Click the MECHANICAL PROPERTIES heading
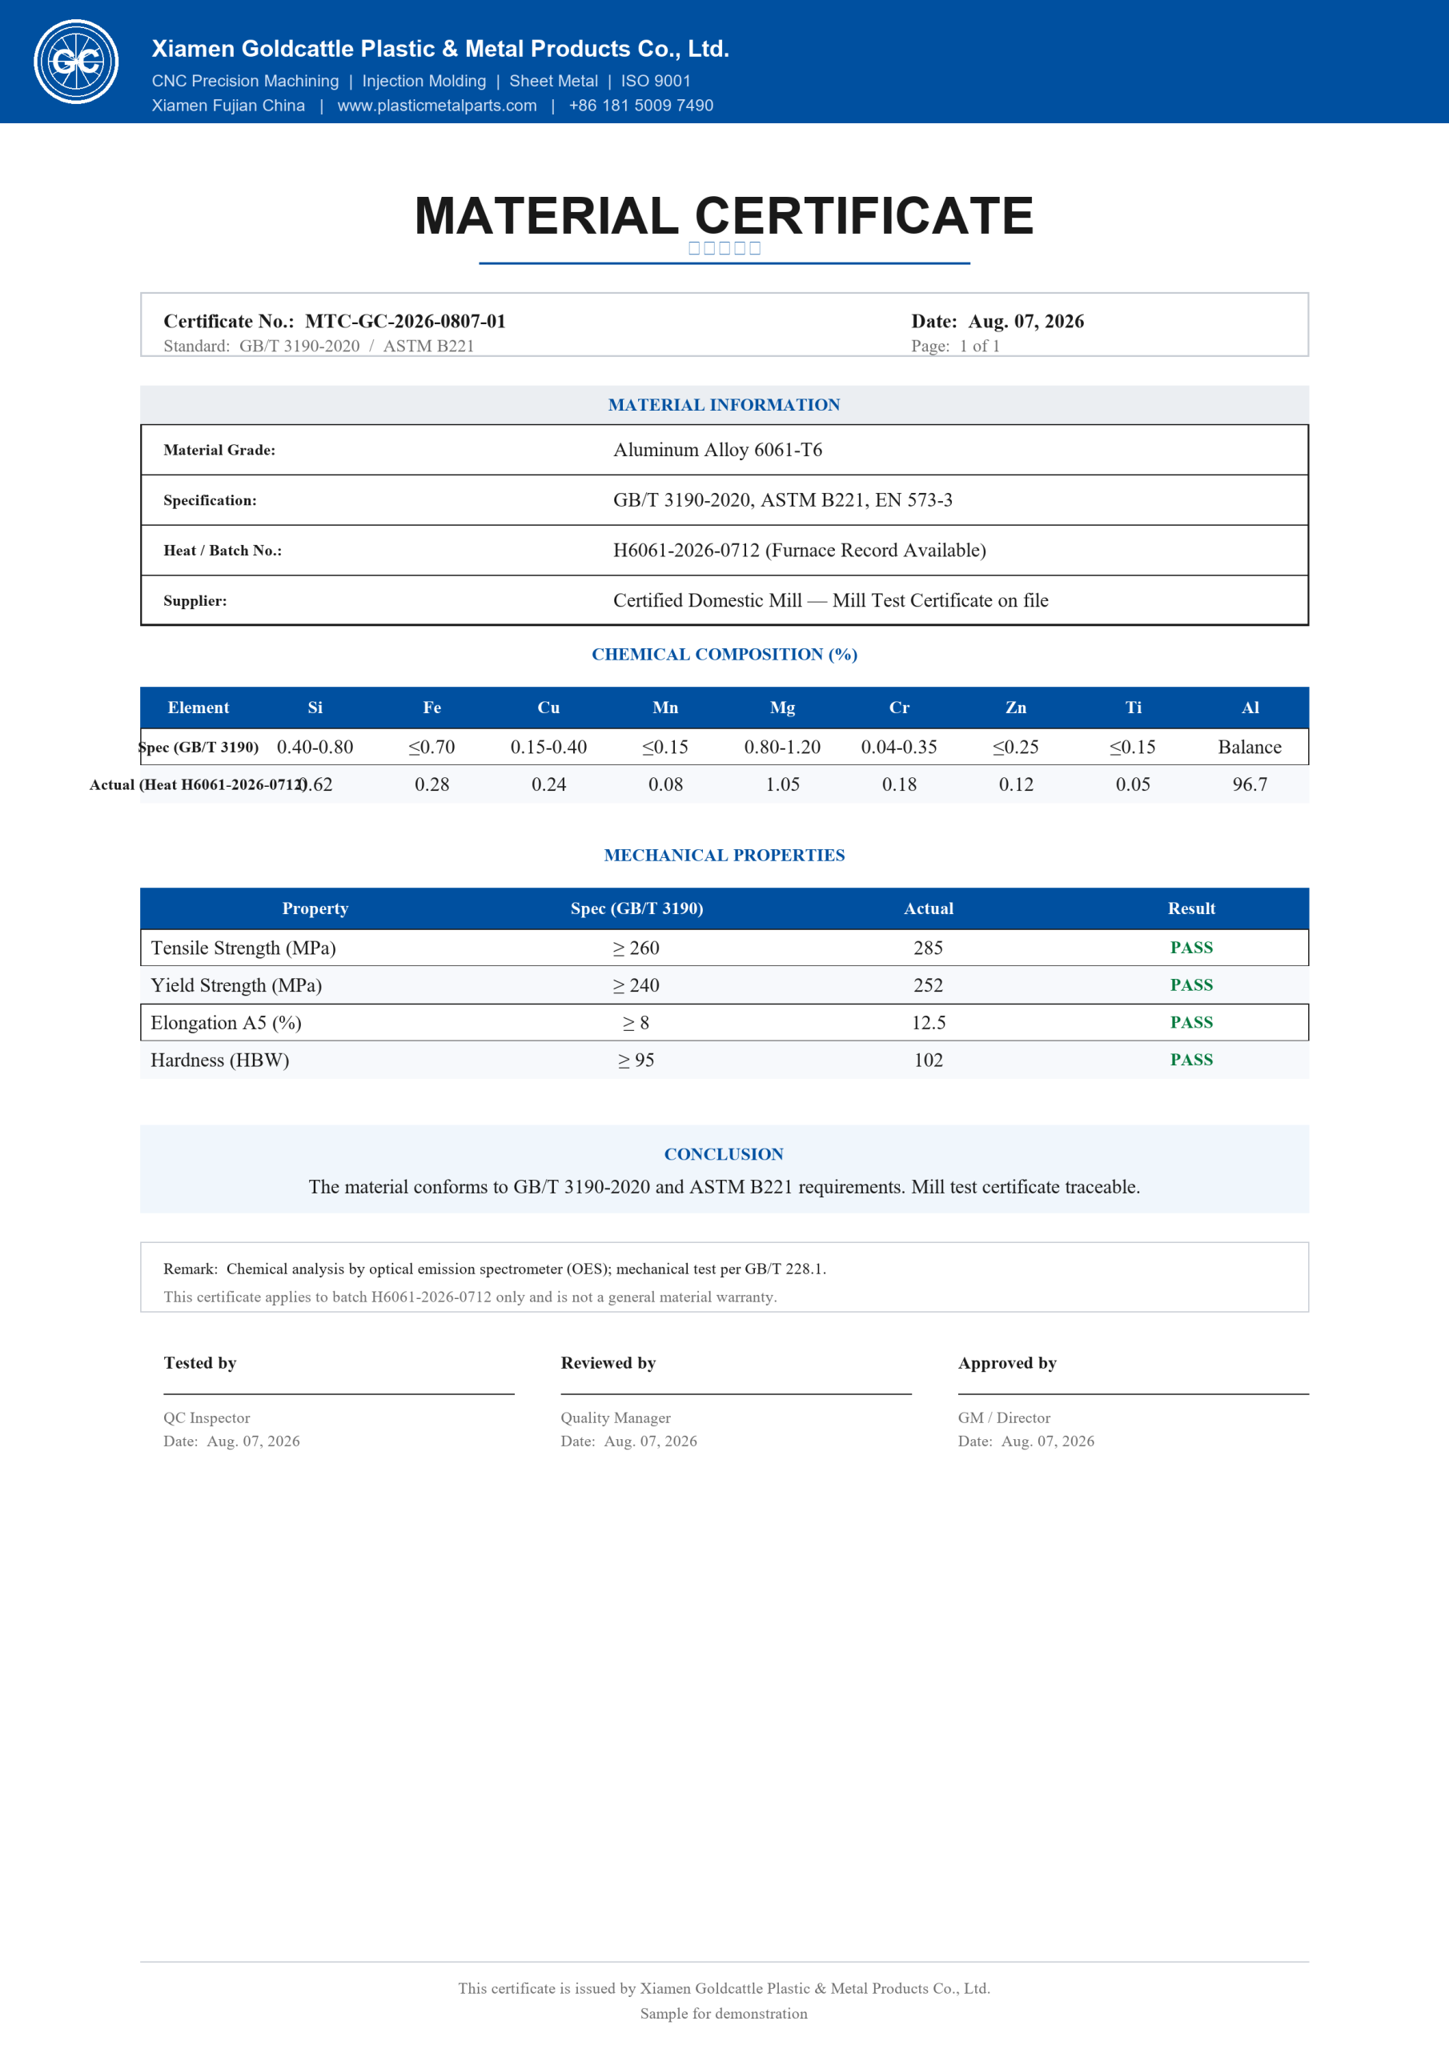 [724, 855]
